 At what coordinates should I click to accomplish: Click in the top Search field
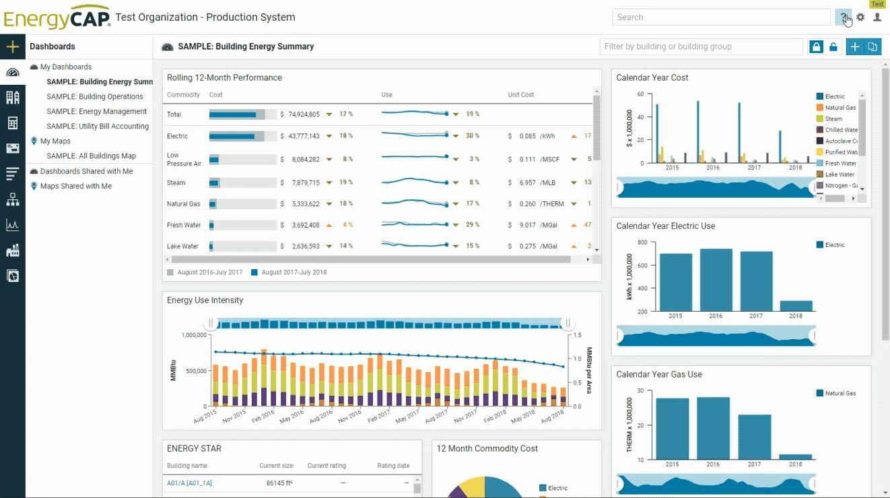721,17
